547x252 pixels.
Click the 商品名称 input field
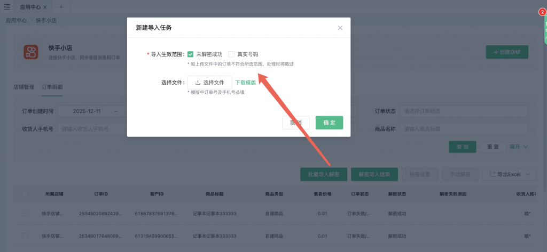(x=464, y=129)
